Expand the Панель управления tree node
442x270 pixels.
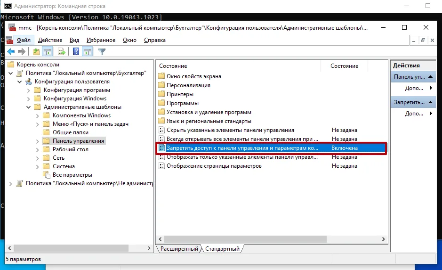click(38, 141)
